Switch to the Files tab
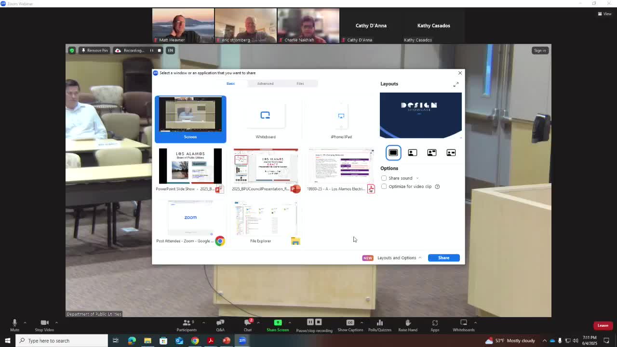This screenshot has width=617, height=347. point(300,83)
